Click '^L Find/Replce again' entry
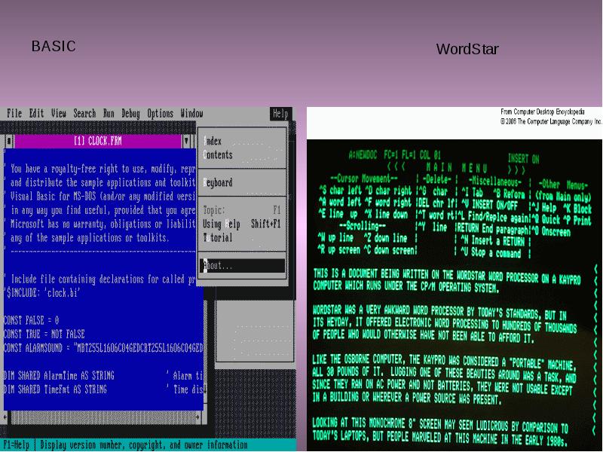The image size is (603, 452). coord(494,217)
